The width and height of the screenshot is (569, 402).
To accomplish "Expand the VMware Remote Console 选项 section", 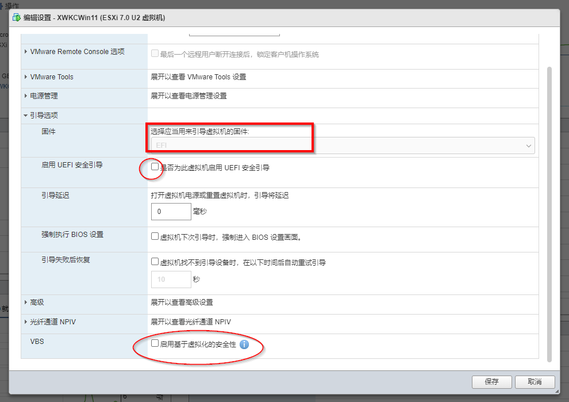I will 26,52.
